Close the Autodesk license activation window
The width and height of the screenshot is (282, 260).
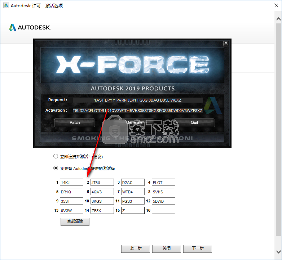tap(276, 5)
